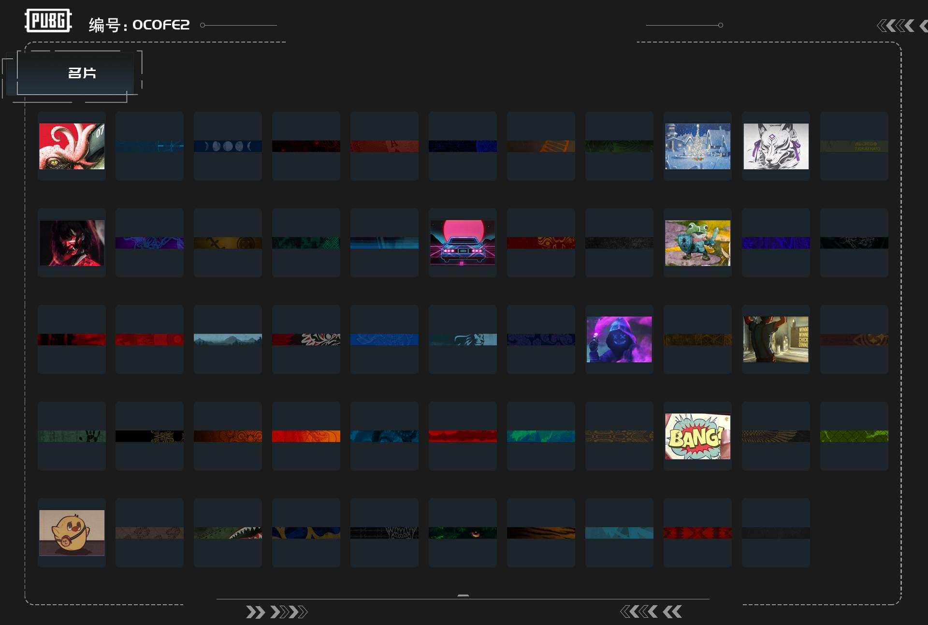
Task: Select the playing card Ace red banner
Action: click(384, 146)
